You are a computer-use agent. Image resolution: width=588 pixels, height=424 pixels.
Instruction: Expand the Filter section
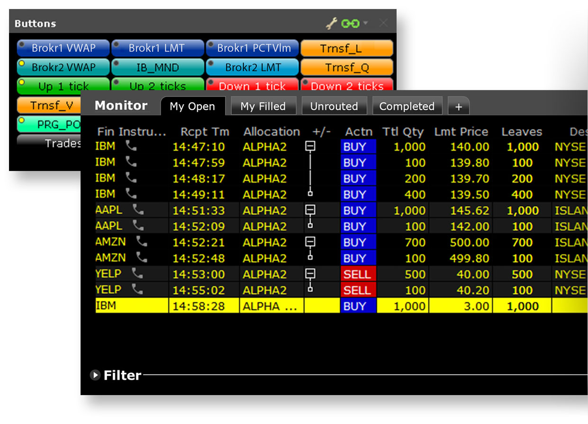pyautogui.click(x=95, y=375)
